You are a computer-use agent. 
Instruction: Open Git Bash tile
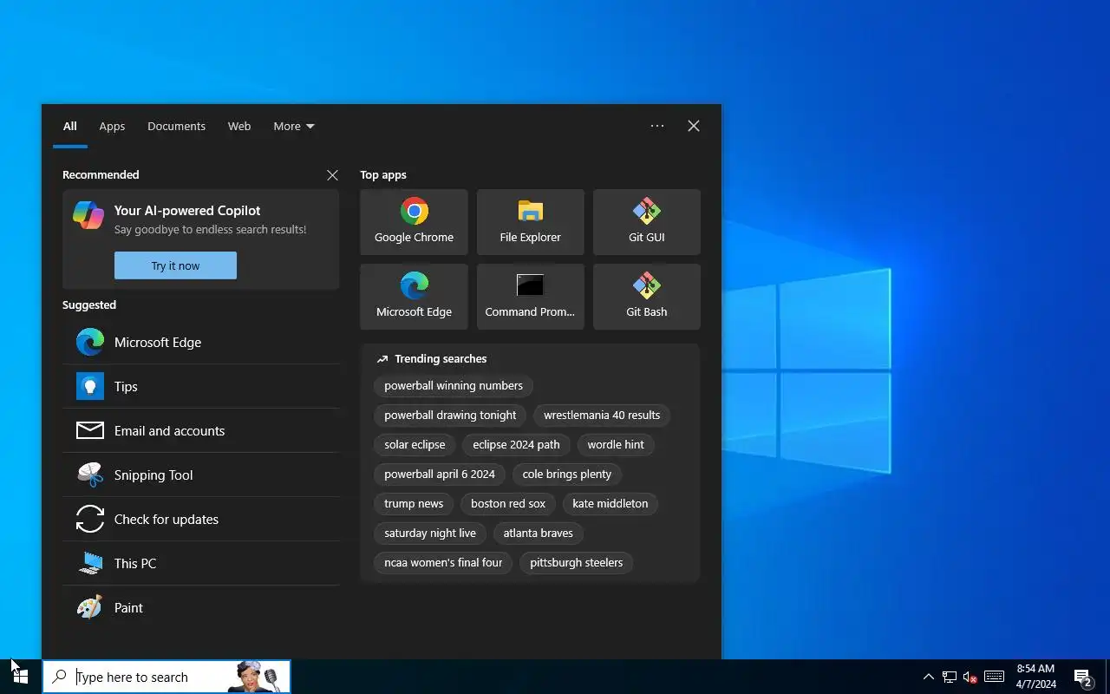click(x=646, y=297)
